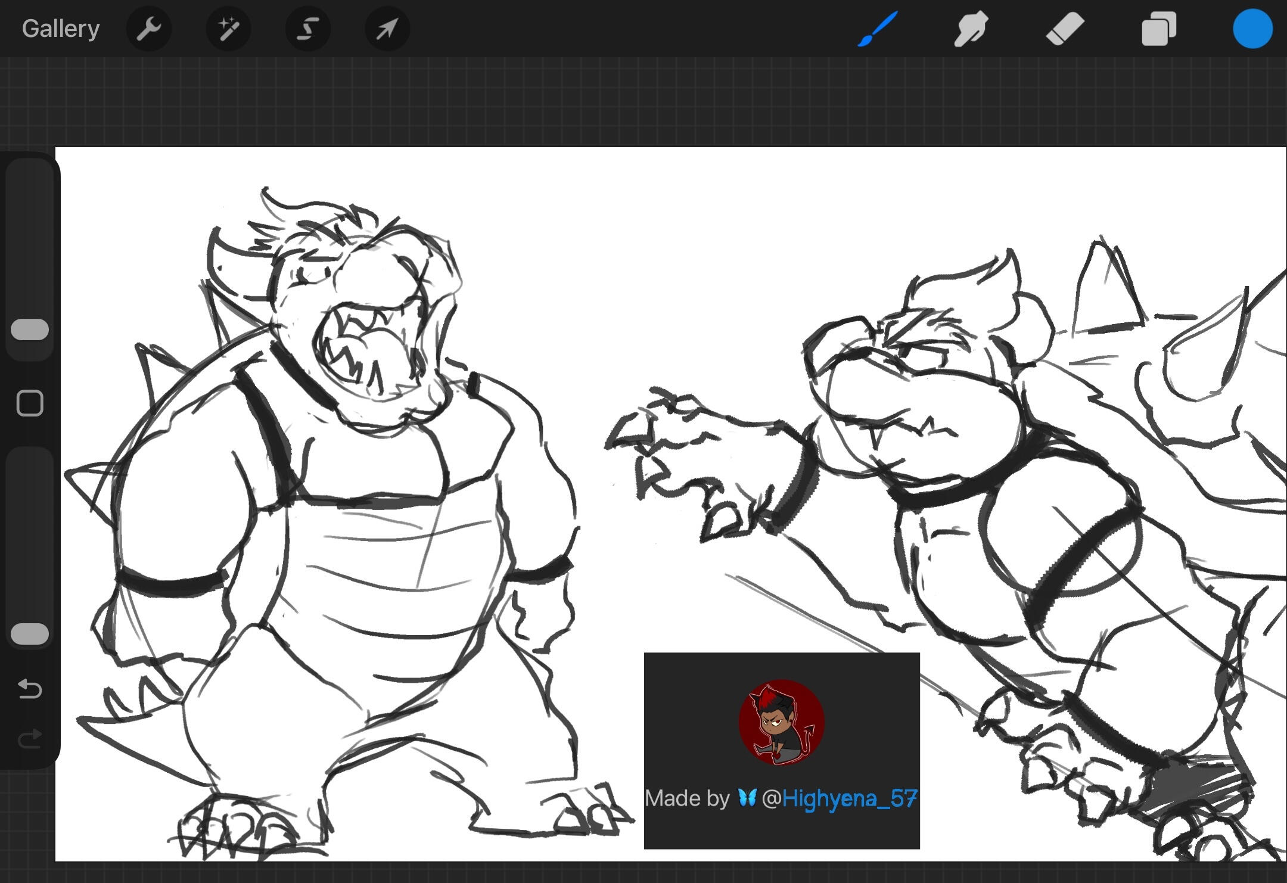
Task: Select the Paint brush tool
Action: (x=877, y=29)
